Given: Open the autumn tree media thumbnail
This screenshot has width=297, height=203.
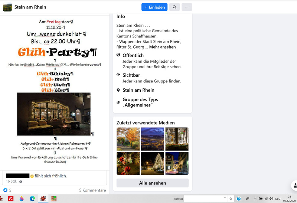Looking at the screenshot, I should (128, 139).
